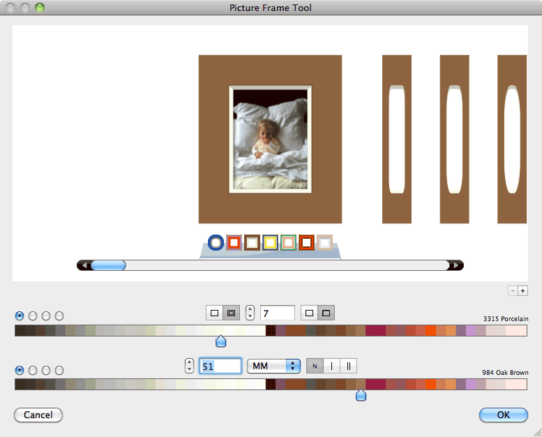542x437 pixels.
Task: Click the left arrow of the frame scroller
Action: 84,265
